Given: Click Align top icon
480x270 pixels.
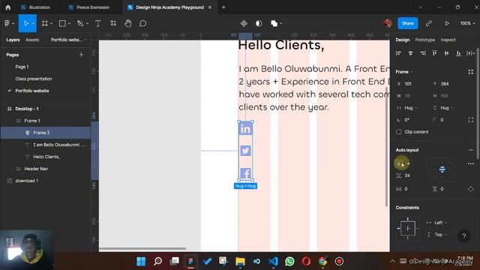Looking at the screenshot, I should point(434,53).
